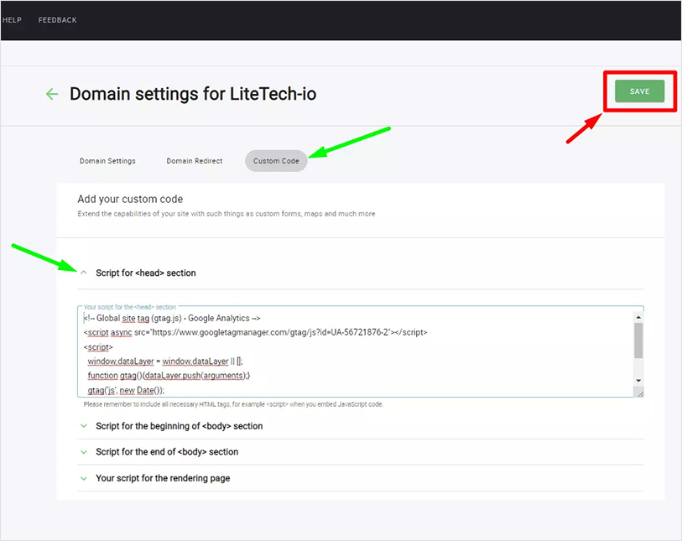Switch to the Domain Redirect tab
682x541 pixels.
(x=194, y=160)
